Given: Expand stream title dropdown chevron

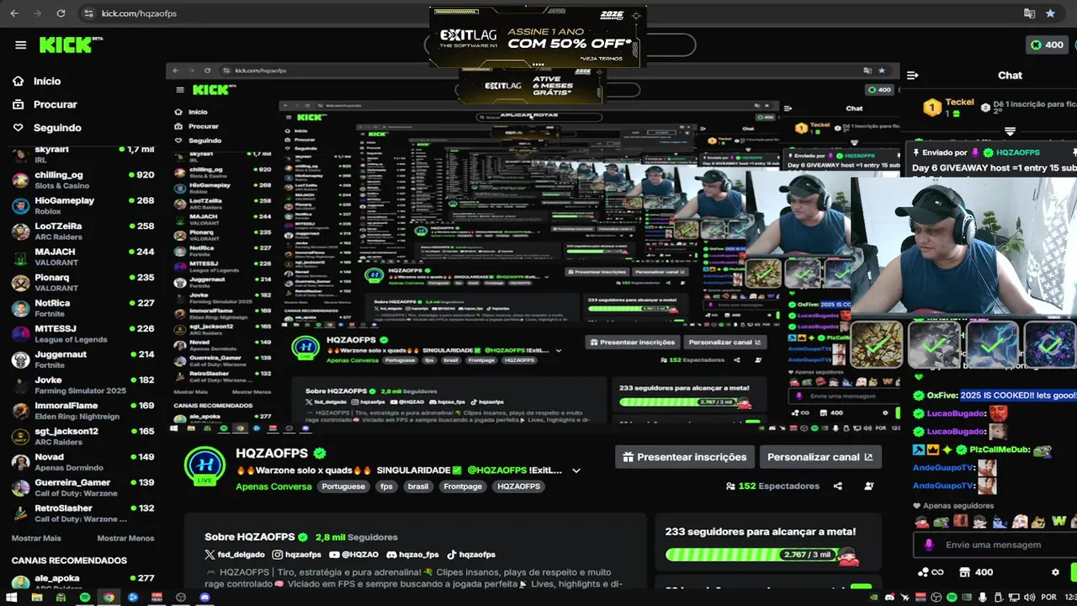Looking at the screenshot, I should tap(576, 470).
